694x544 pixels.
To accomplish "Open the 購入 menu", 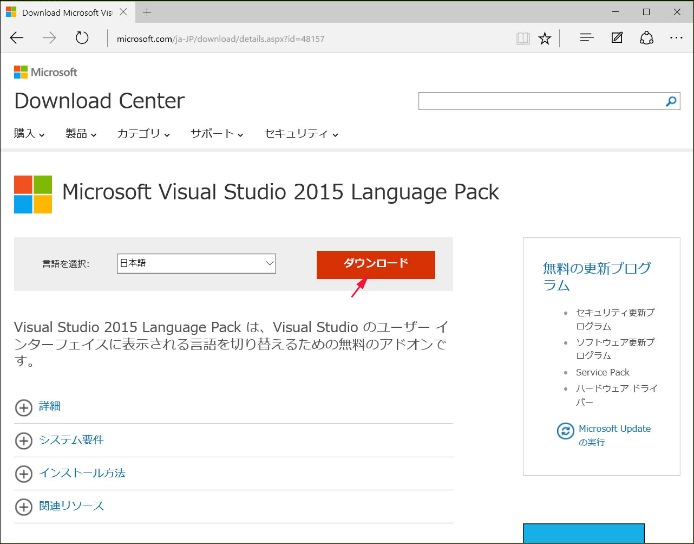I will (x=29, y=134).
